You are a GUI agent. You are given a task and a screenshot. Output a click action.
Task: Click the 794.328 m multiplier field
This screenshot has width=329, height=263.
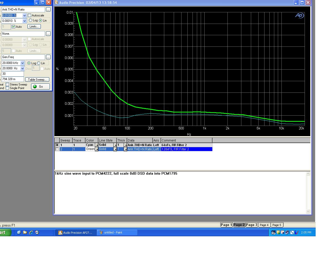13,79
